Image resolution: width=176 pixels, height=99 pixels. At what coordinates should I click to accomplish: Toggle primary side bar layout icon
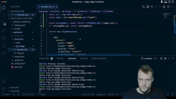tap(162, 2)
